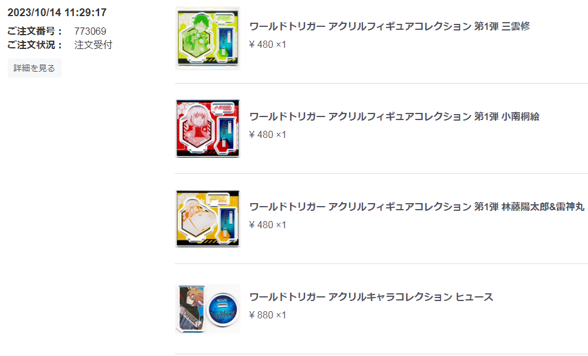The image size is (588, 356).
Task: Click the ¥480 ×1 price under 三雲修
Action: [x=267, y=44]
